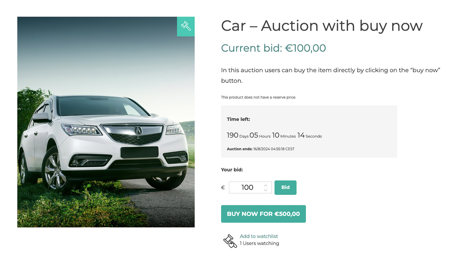Image resolution: width=458 pixels, height=267 pixels.
Task: Click the euro symbol beside the bid field
Action: 223,188
